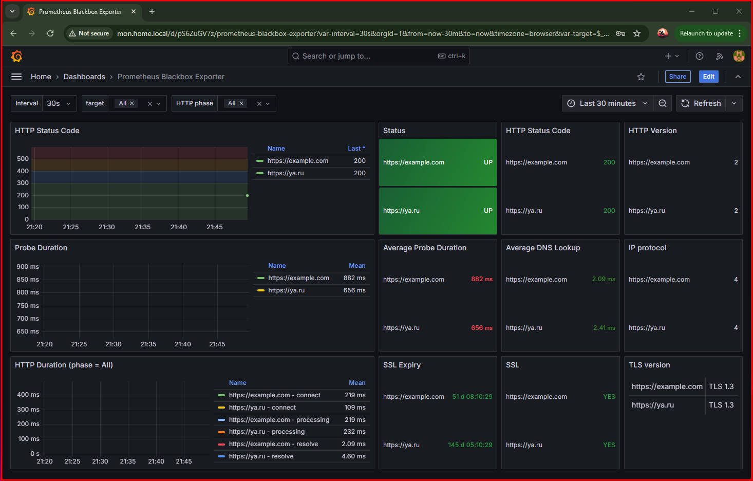Remove the All chip from HTTP phase
The width and height of the screenshot is (753, 481).
click(241, 103)
